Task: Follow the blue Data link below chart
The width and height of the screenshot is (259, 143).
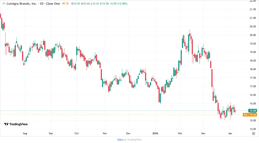Action: [120, 140]
